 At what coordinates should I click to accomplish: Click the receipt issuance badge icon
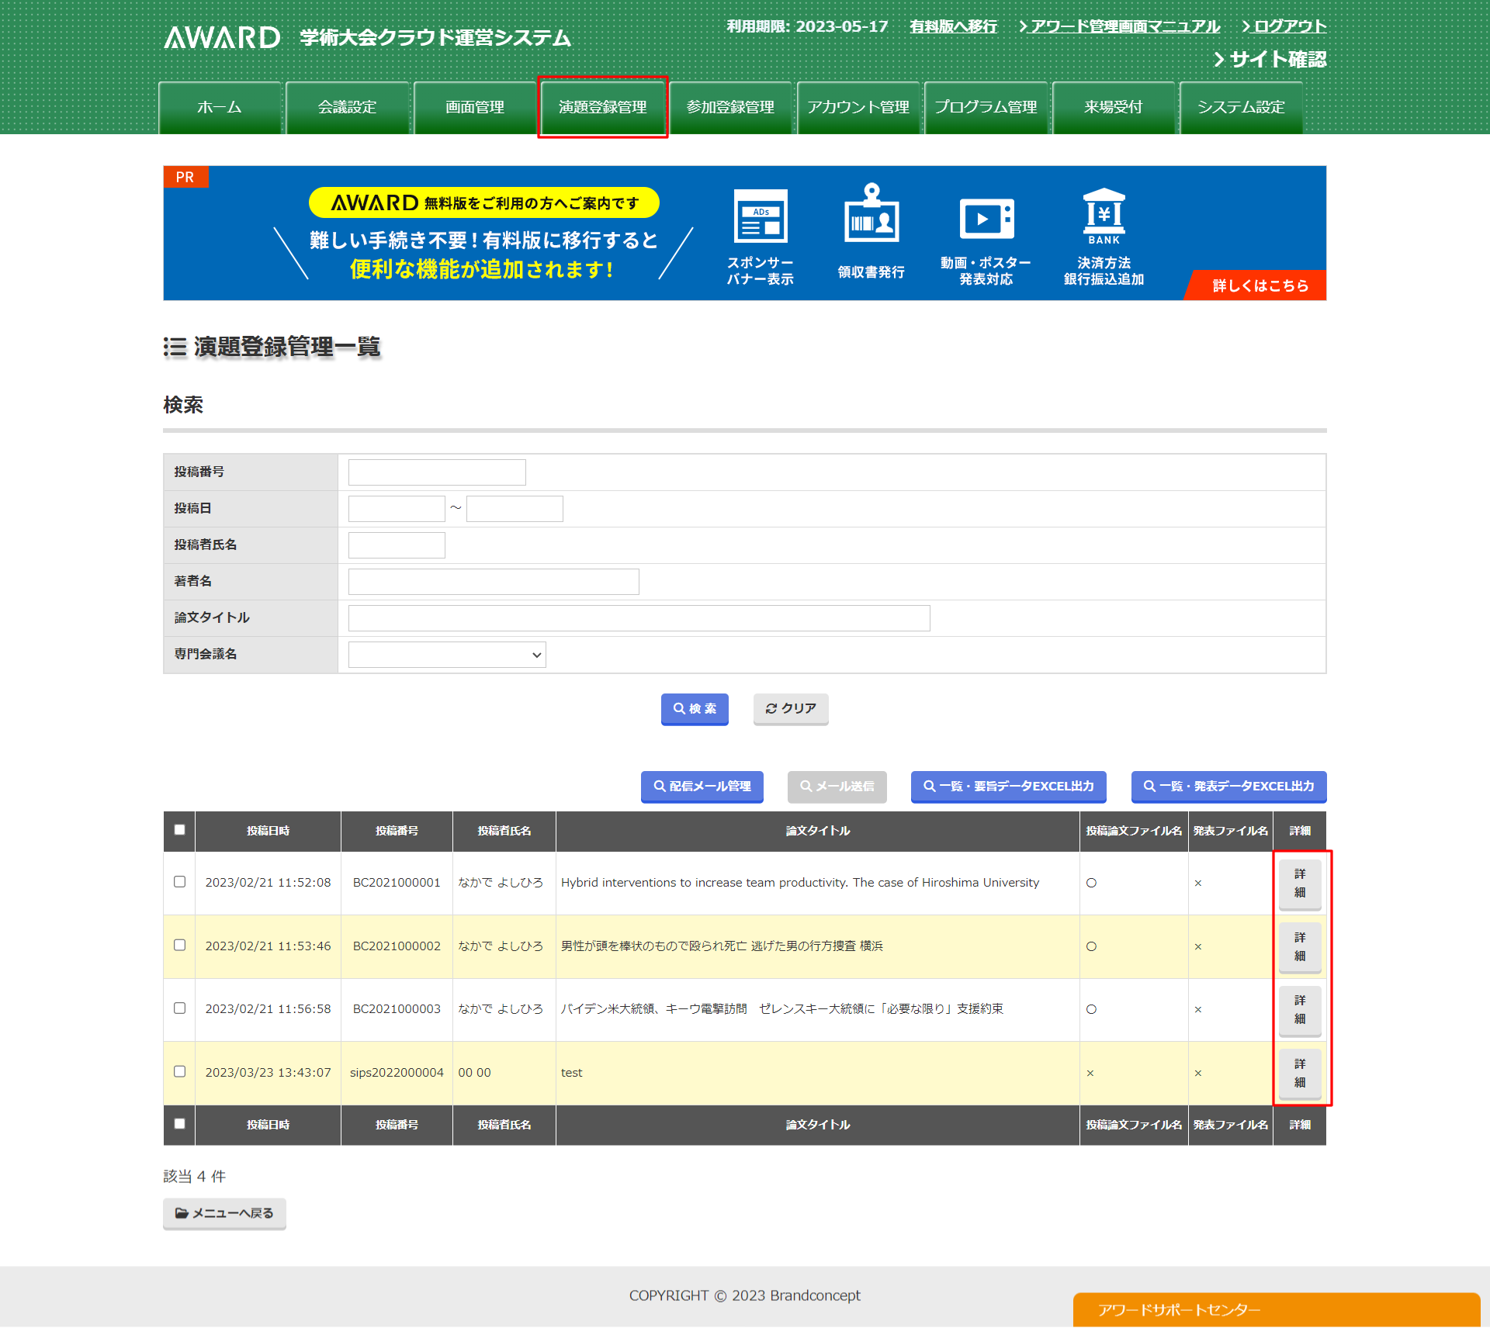click(x=871, y=215)
